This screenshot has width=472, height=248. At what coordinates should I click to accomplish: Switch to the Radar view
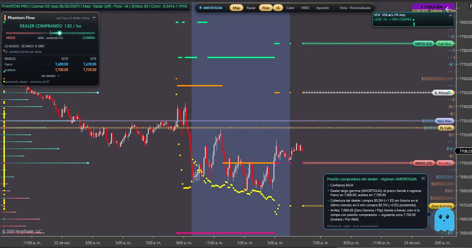pos(251,8)
